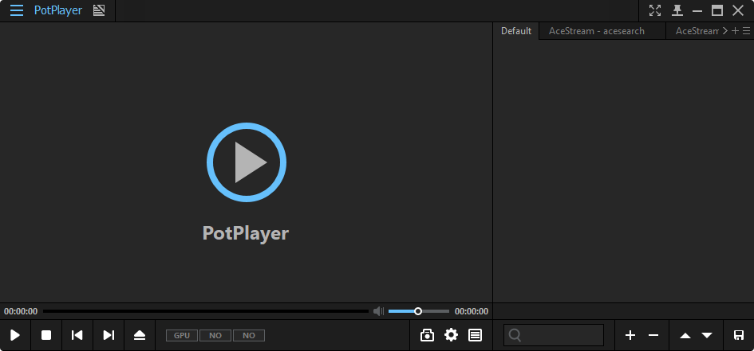Image resolution: width=754 pixels, height=351 pixels.
Task: Click the large center play button
Action: coord(246,162)
